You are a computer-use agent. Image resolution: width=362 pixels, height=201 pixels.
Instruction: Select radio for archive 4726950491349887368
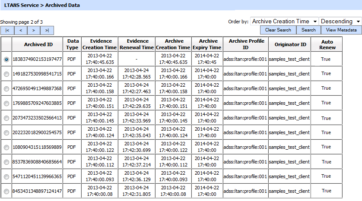[6, 88]
